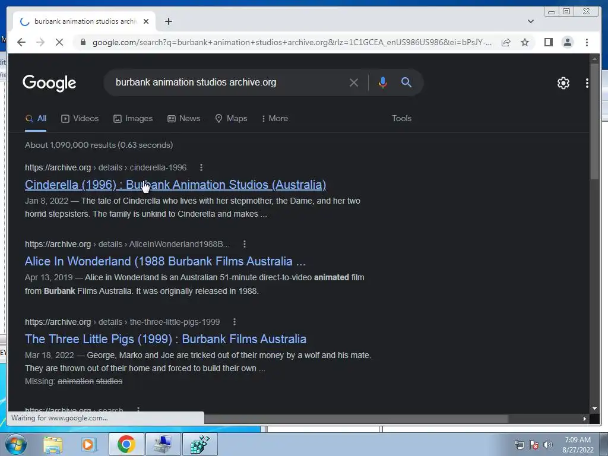
Task: Click the scroll up arrow
Action: point(594,59)
